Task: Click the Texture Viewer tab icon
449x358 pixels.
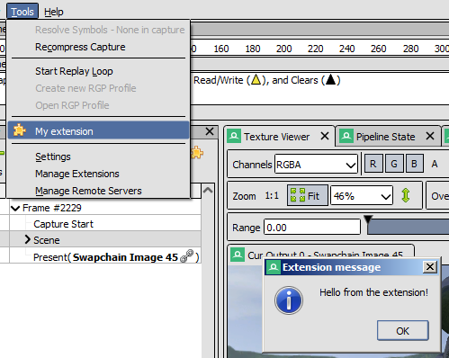Action: tap(234, 136)
